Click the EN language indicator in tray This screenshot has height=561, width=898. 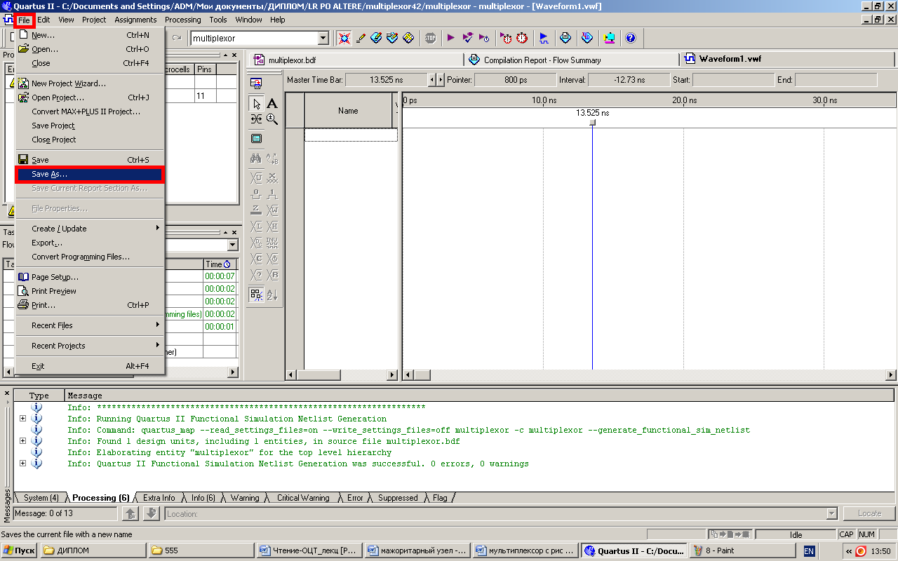[809, 551]
